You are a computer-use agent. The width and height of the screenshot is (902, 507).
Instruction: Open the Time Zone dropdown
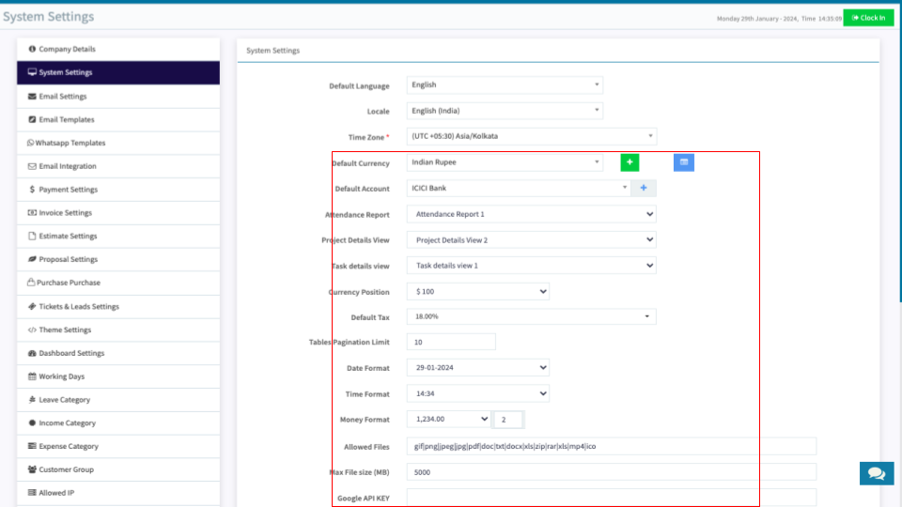point(531,136)
